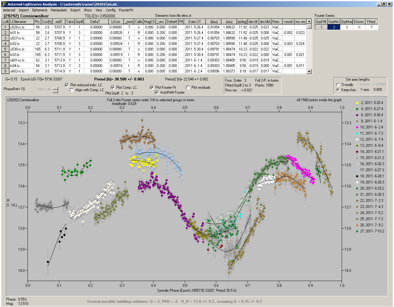Click magenta legend marker for 2011-6-2.4
The width and height of the screenshot is (394, 307).
click(357, 127)
